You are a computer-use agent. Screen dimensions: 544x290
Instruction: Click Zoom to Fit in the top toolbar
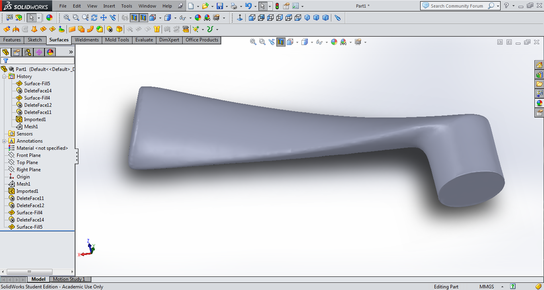[x=67, y=18]
